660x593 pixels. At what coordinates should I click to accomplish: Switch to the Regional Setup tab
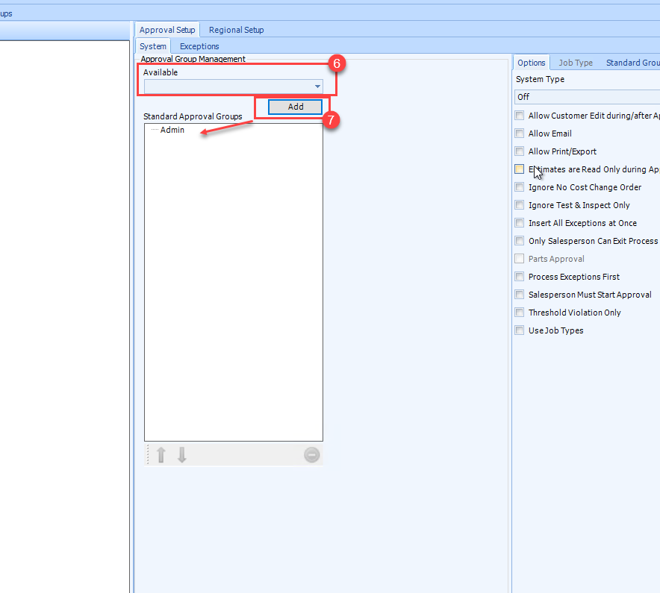coord(236,30)
